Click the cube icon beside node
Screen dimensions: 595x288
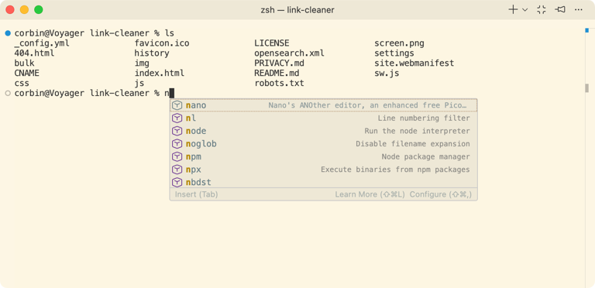pyautogui.click(x=177, y=131)
